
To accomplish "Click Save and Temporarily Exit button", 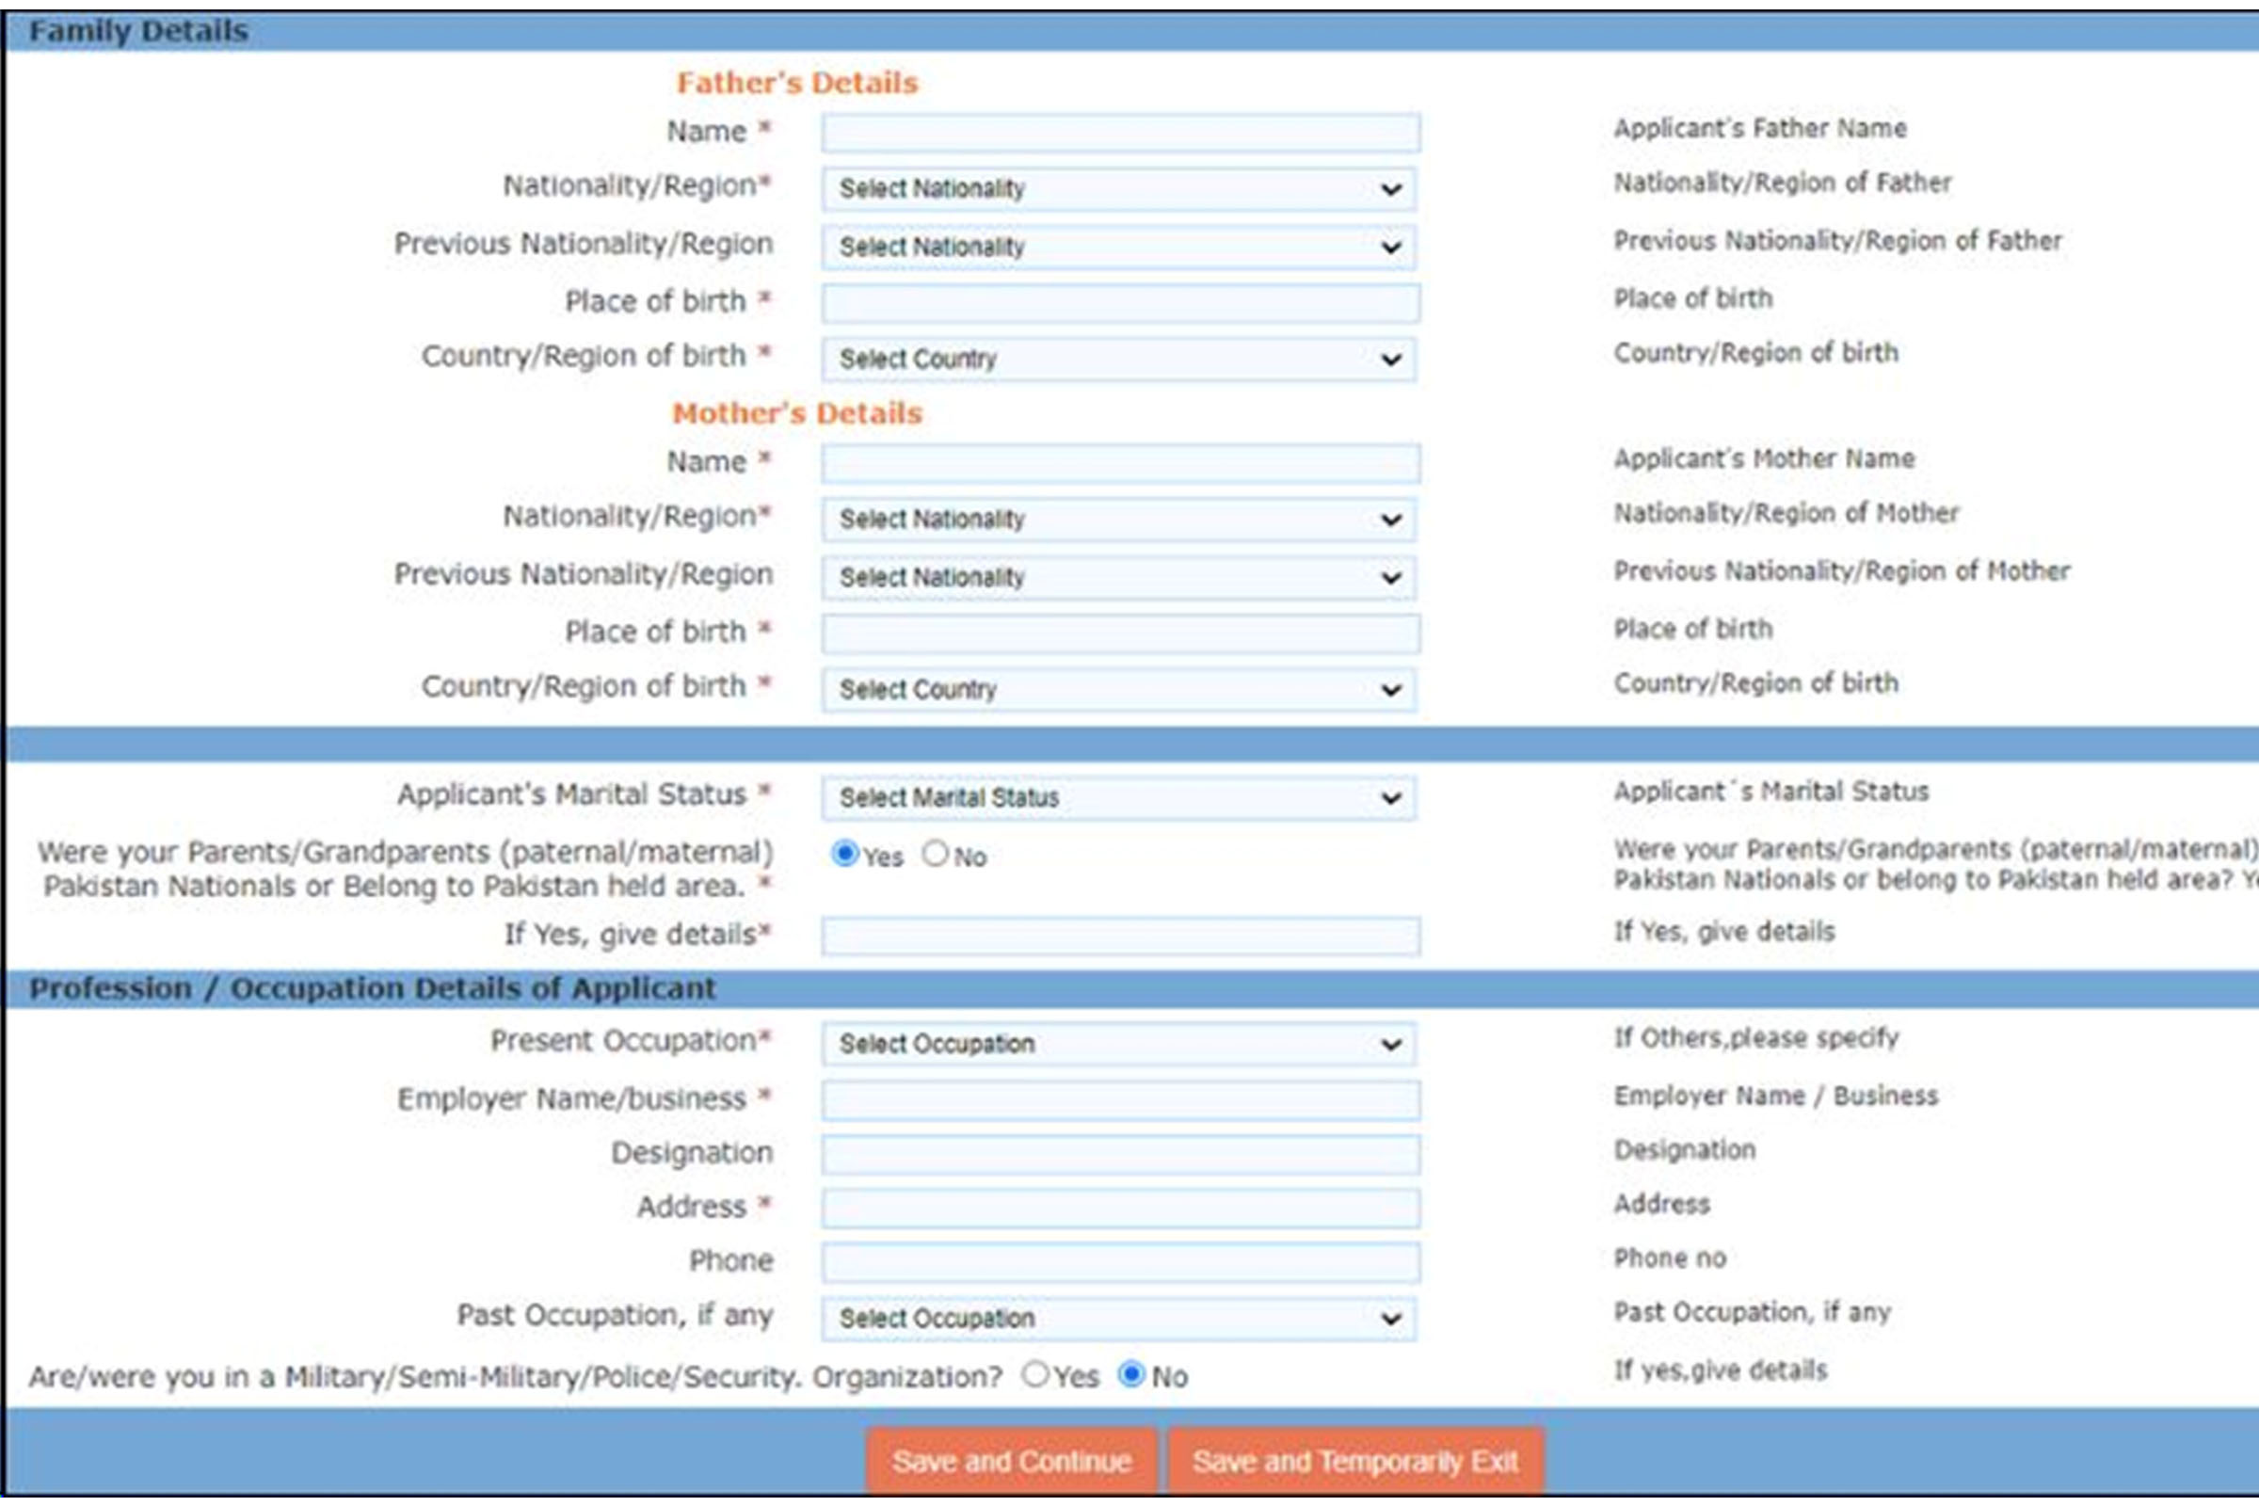I will (x=1355, y=1461).
